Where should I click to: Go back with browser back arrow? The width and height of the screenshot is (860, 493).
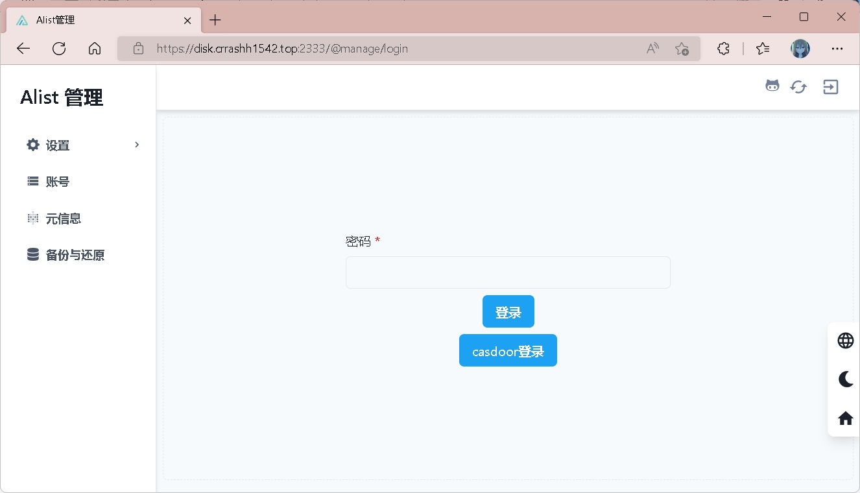23,49
